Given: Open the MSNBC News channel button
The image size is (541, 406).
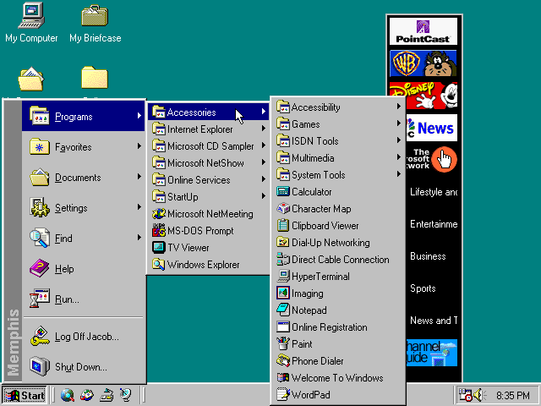Looking at the screenshot, I should tap(432, 128).
